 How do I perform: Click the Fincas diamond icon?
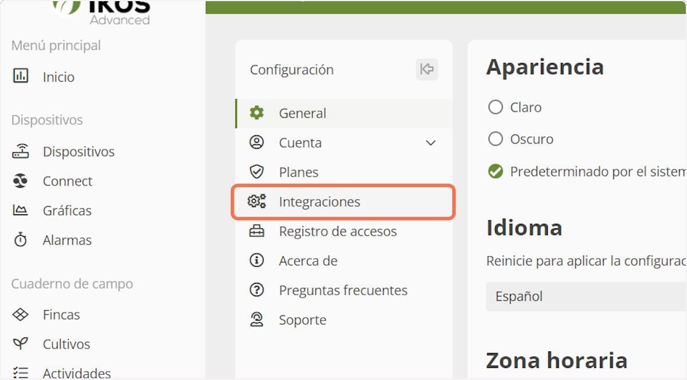click(21, 314)
